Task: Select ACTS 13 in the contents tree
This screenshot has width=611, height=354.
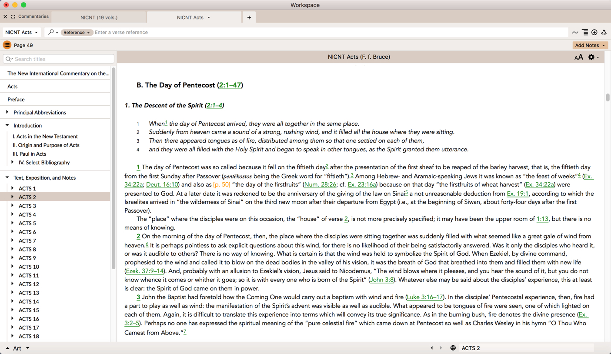Action: [29, 293]
